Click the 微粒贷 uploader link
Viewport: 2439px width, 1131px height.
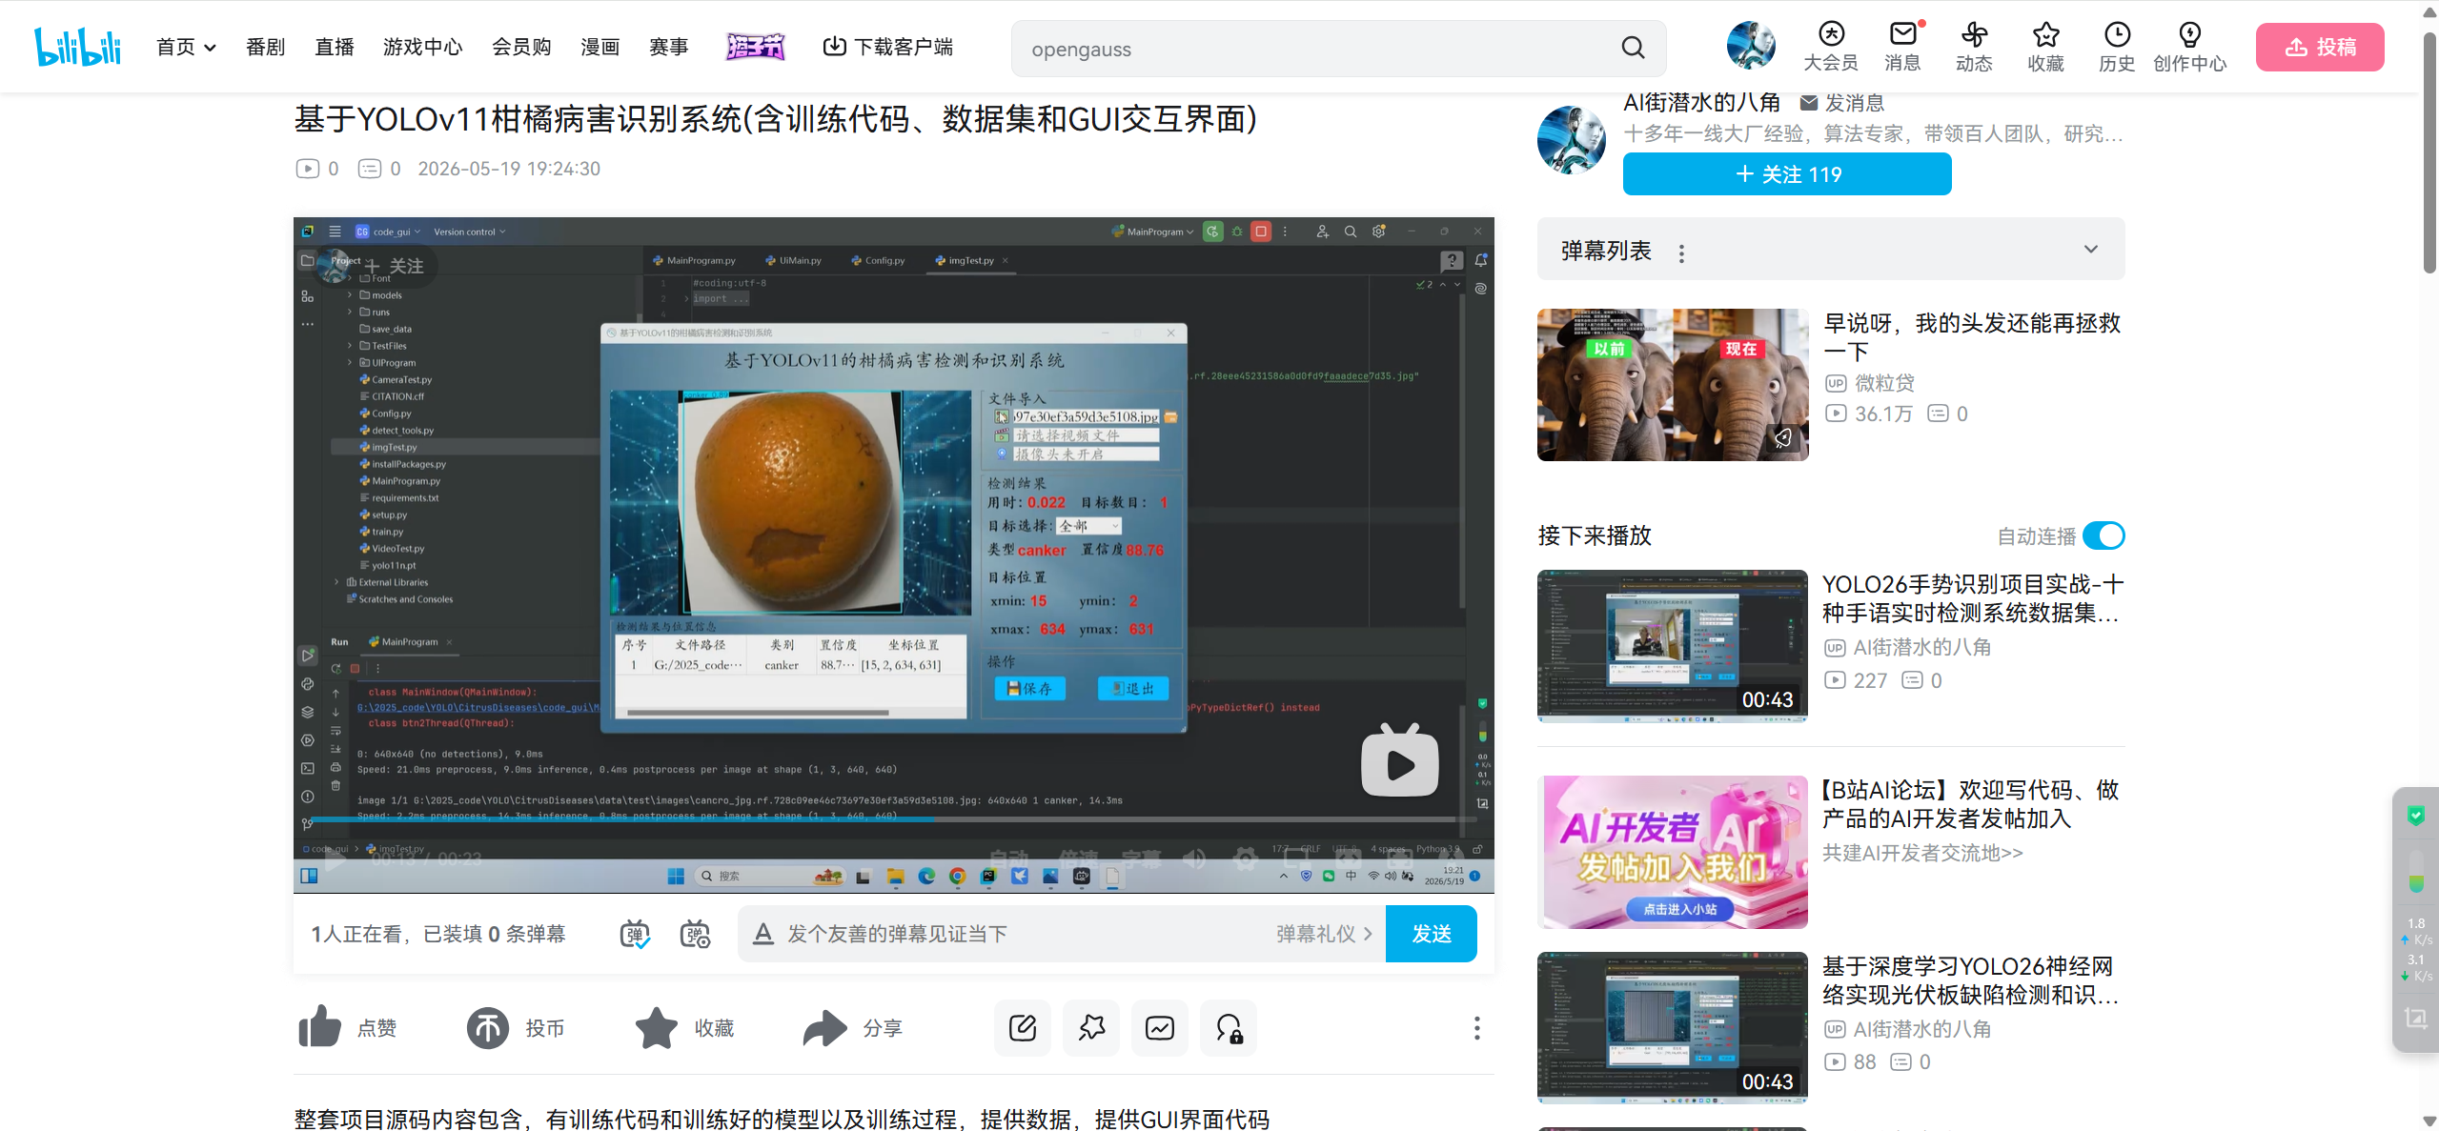pyautogui.click(x=1884, y=383)
